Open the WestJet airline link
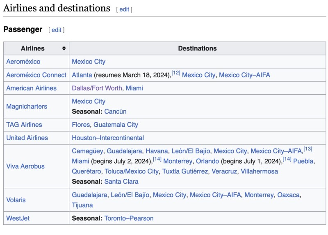Image resolution: width=328 pixels, height=235 pixels. click(18, 218)
